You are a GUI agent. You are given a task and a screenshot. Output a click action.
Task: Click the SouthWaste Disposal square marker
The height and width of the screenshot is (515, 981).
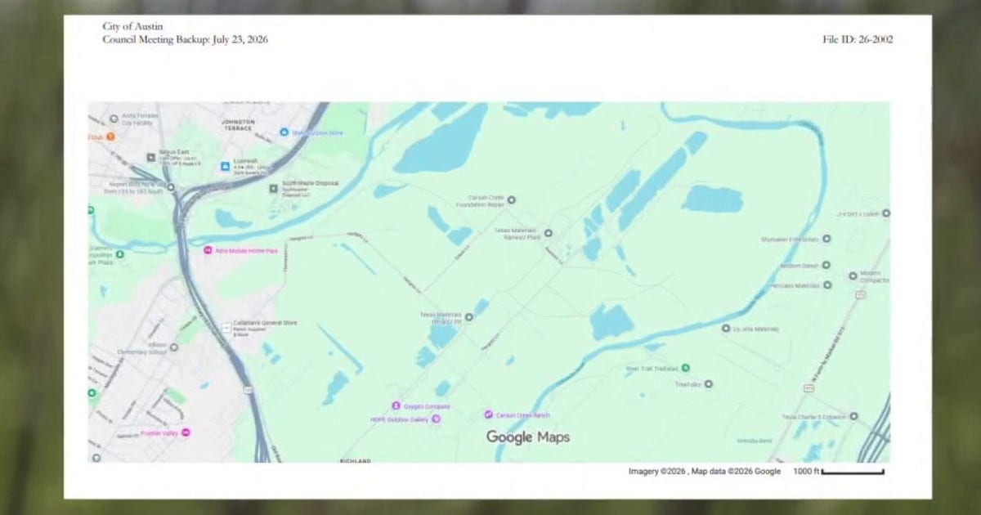(274, 189)
